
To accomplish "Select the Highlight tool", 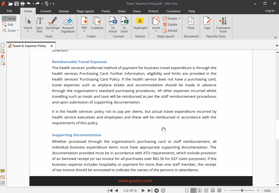I will point(140,25).
